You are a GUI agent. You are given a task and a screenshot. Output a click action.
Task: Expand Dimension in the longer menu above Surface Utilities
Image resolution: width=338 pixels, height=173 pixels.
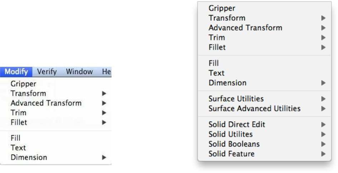323,83
